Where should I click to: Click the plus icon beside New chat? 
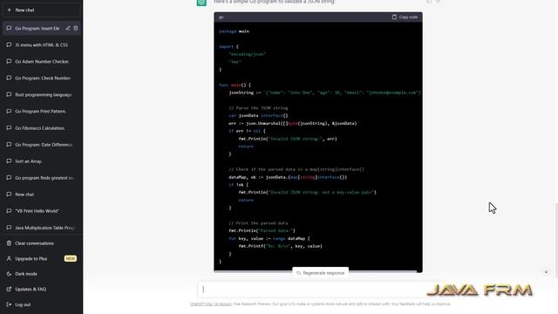point(10,10)
